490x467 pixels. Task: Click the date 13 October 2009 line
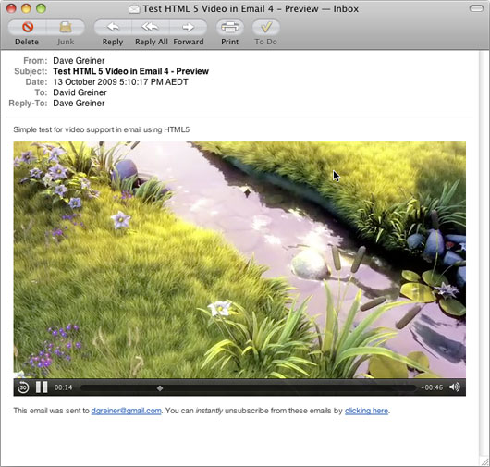[x=120, y=82]
